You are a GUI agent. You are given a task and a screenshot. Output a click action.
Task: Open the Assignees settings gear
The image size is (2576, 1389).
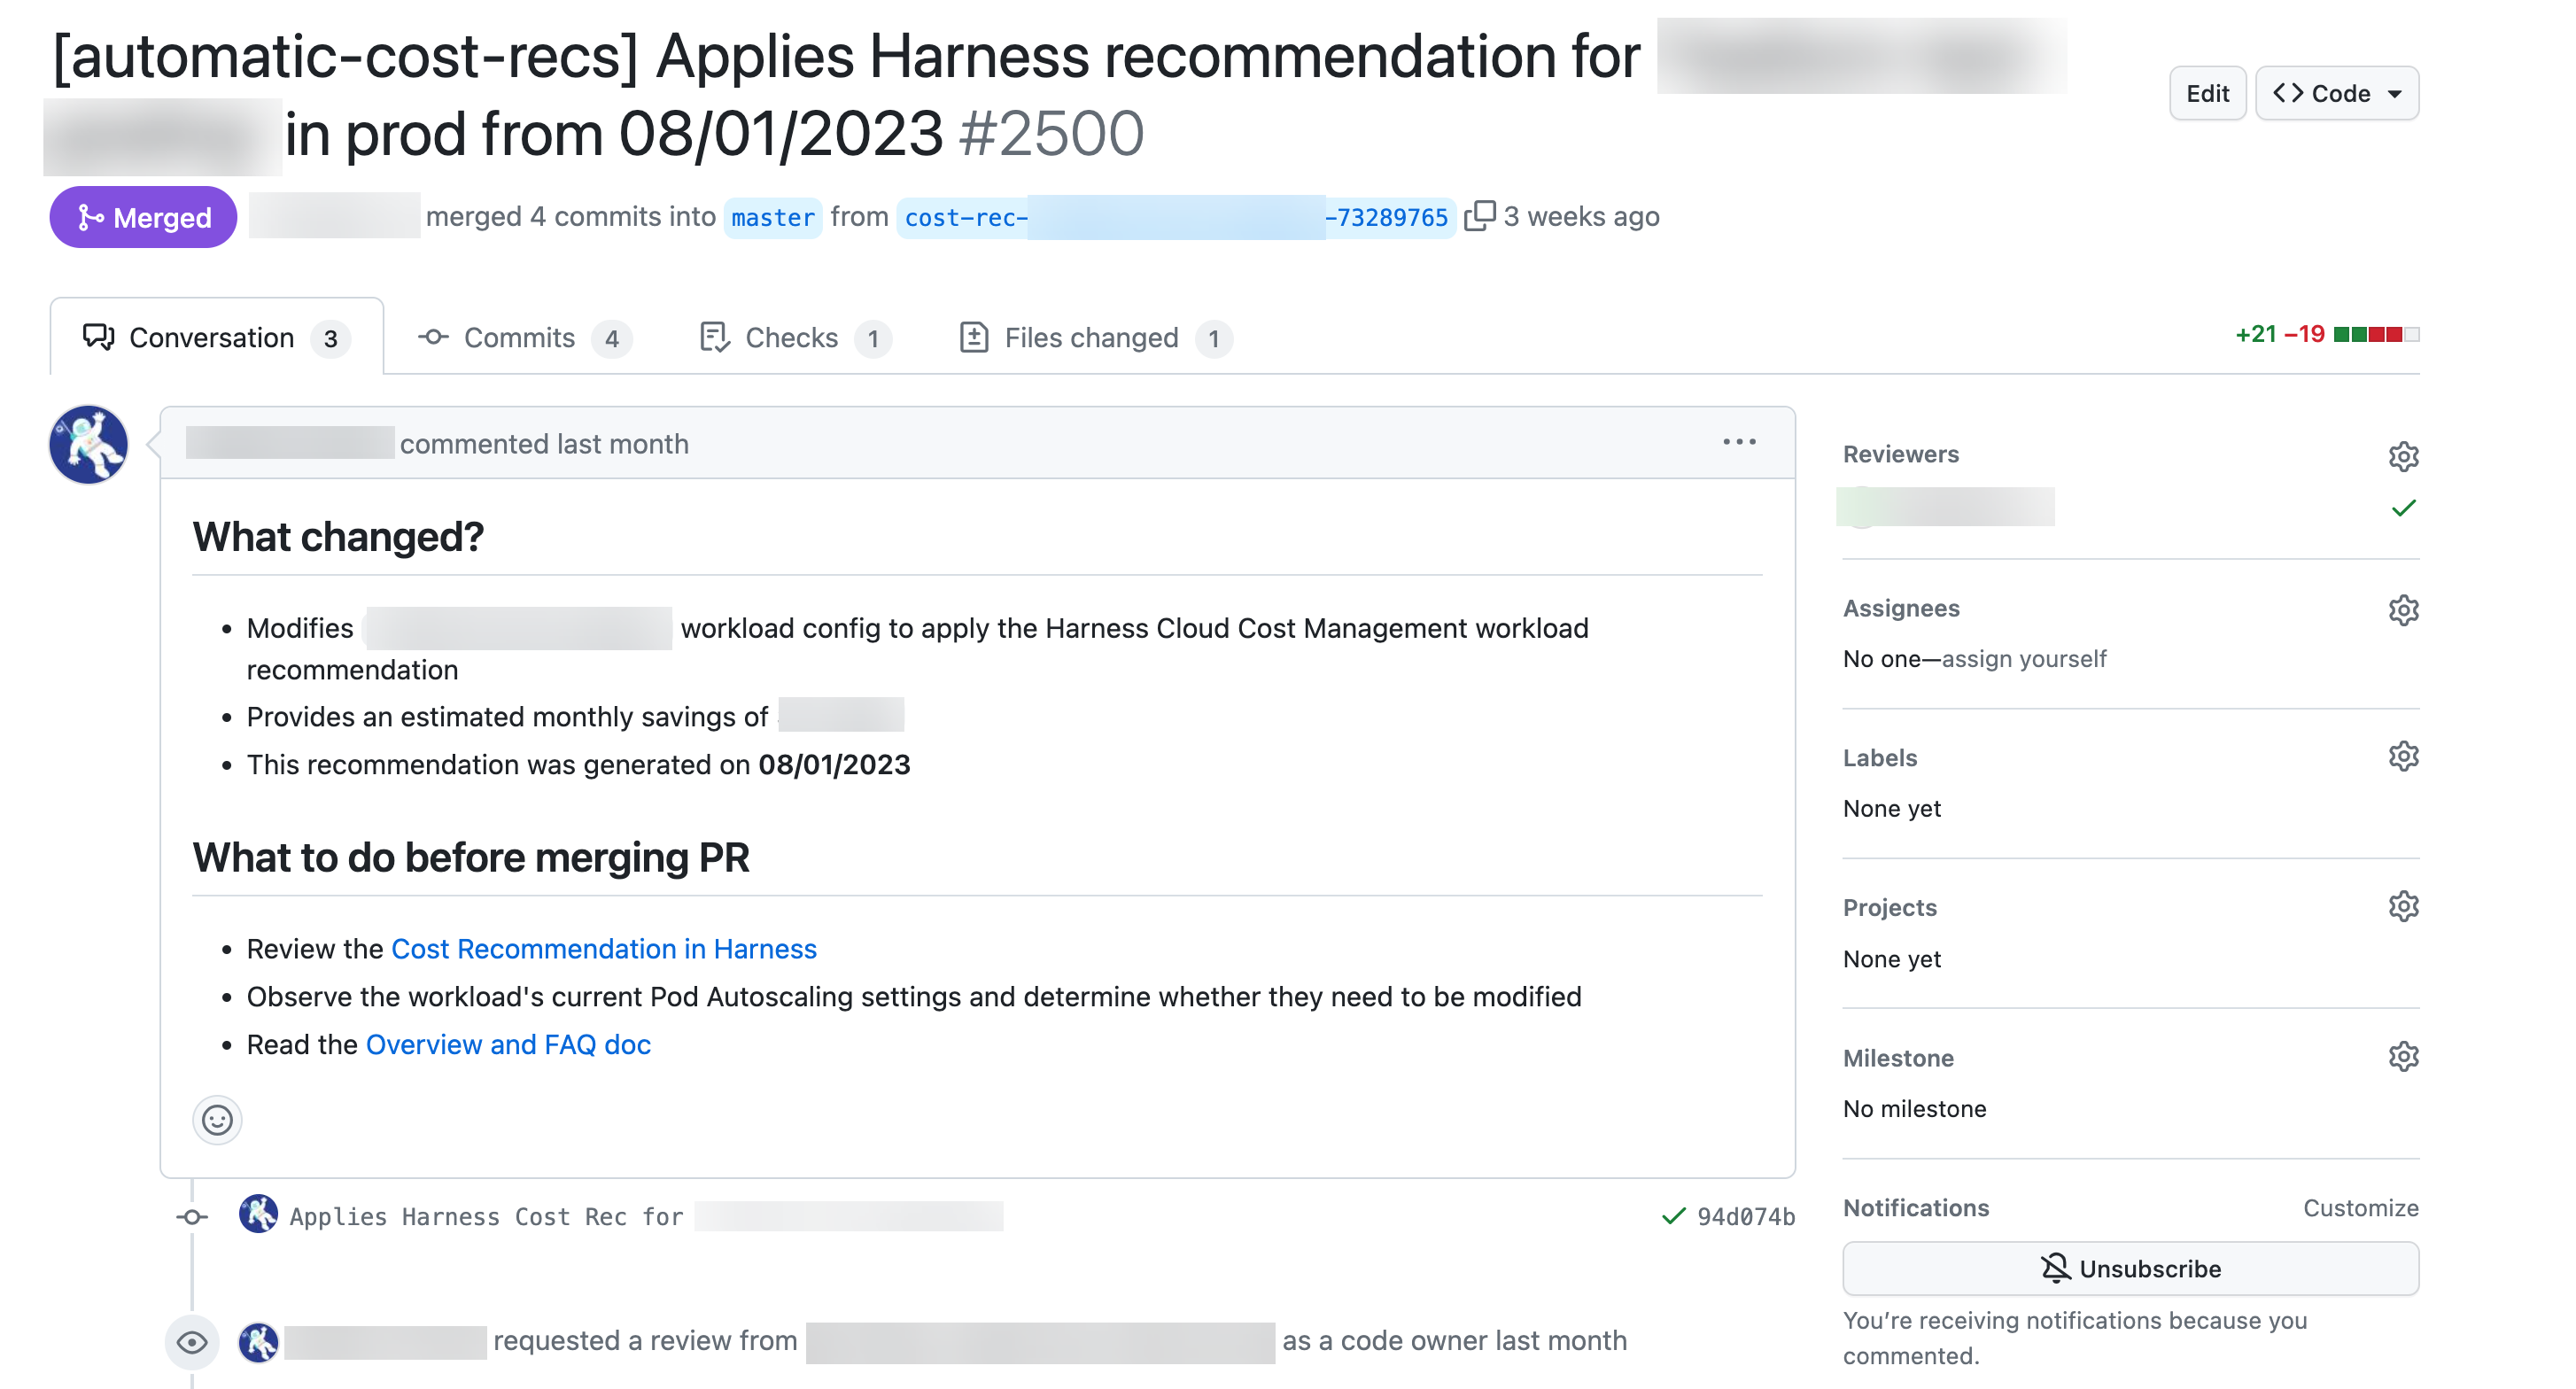pos(2404,610)
